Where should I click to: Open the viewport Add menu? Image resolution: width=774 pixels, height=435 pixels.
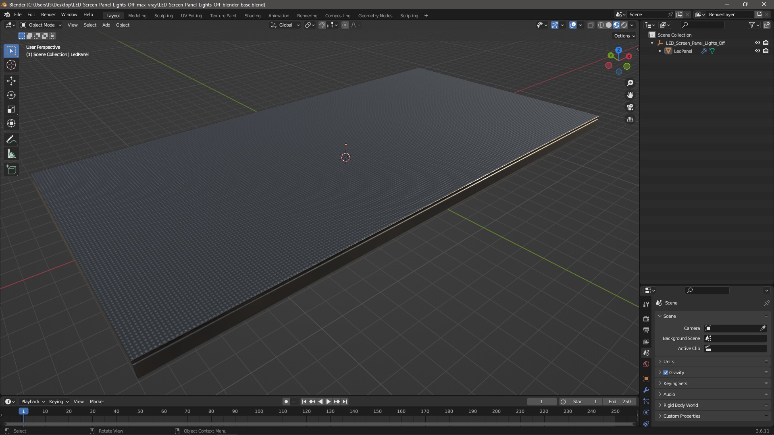click(x=106, y=25)
